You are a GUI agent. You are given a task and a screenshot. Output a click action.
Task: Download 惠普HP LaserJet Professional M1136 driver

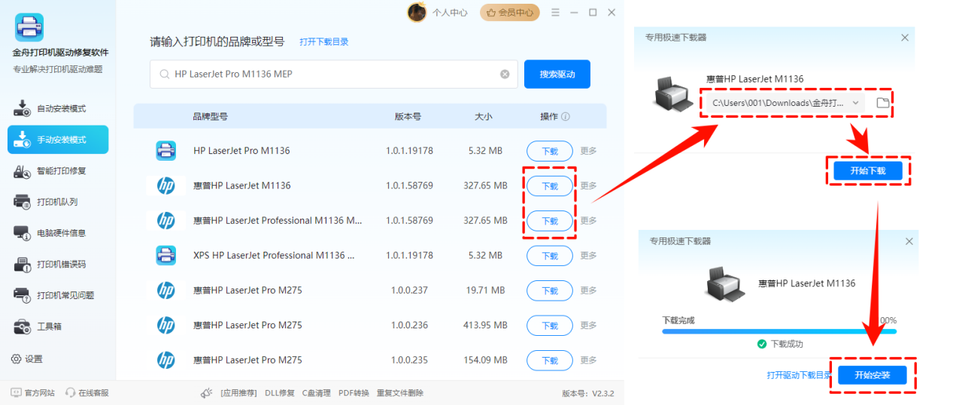coord(550,221)
